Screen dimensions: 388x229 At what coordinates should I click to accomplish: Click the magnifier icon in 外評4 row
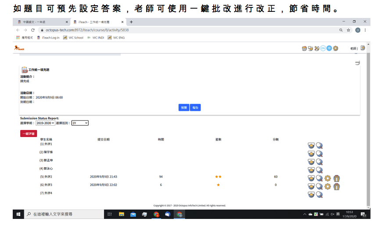pos(319,194)
